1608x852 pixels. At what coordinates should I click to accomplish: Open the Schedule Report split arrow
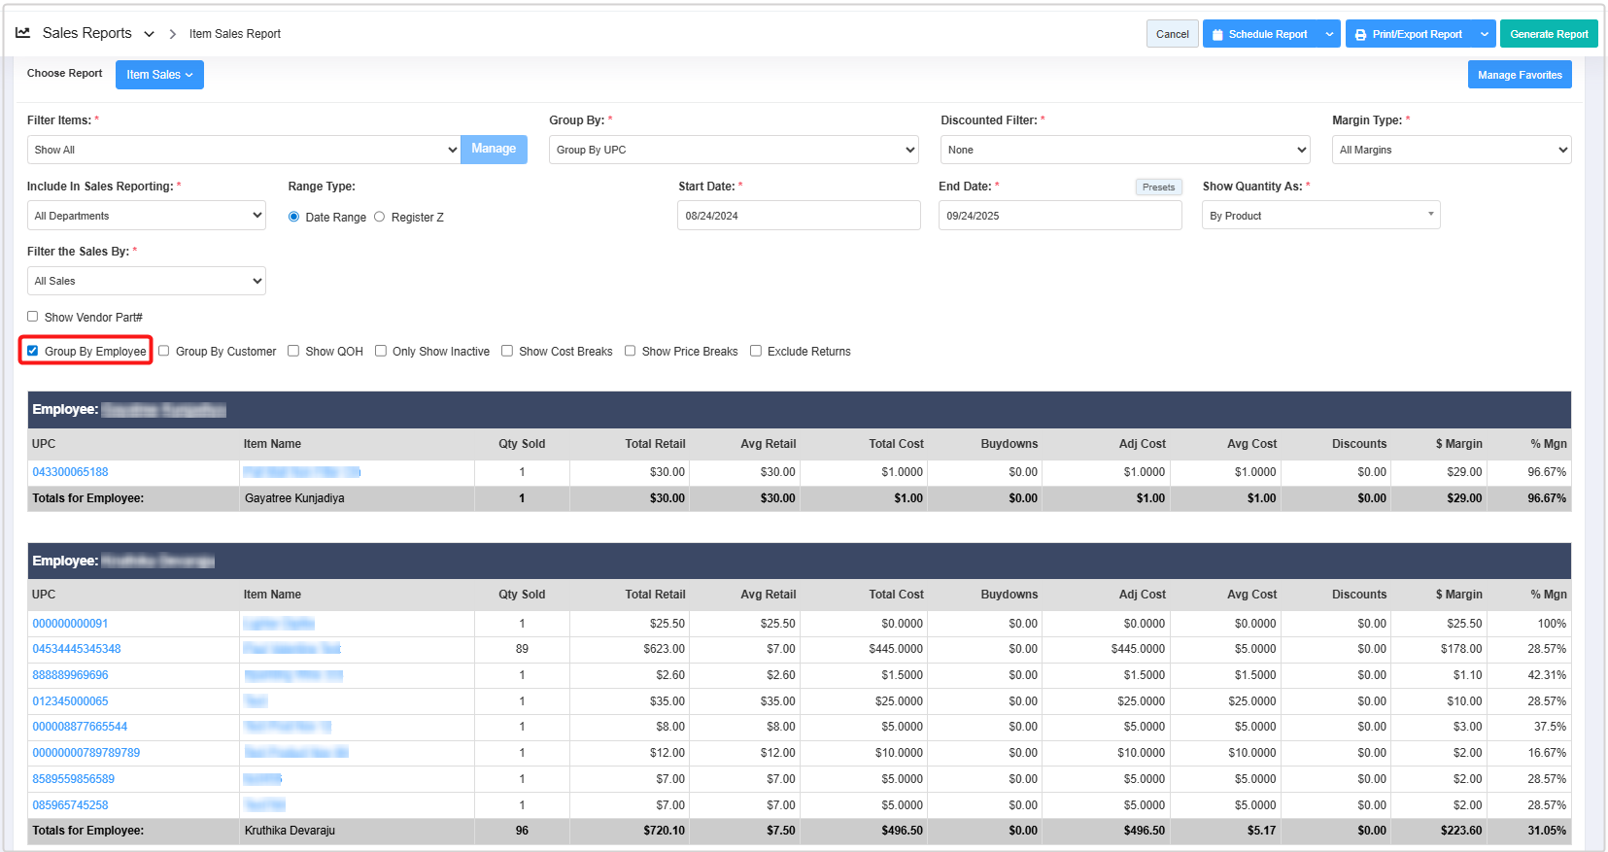pos(1329,34)
